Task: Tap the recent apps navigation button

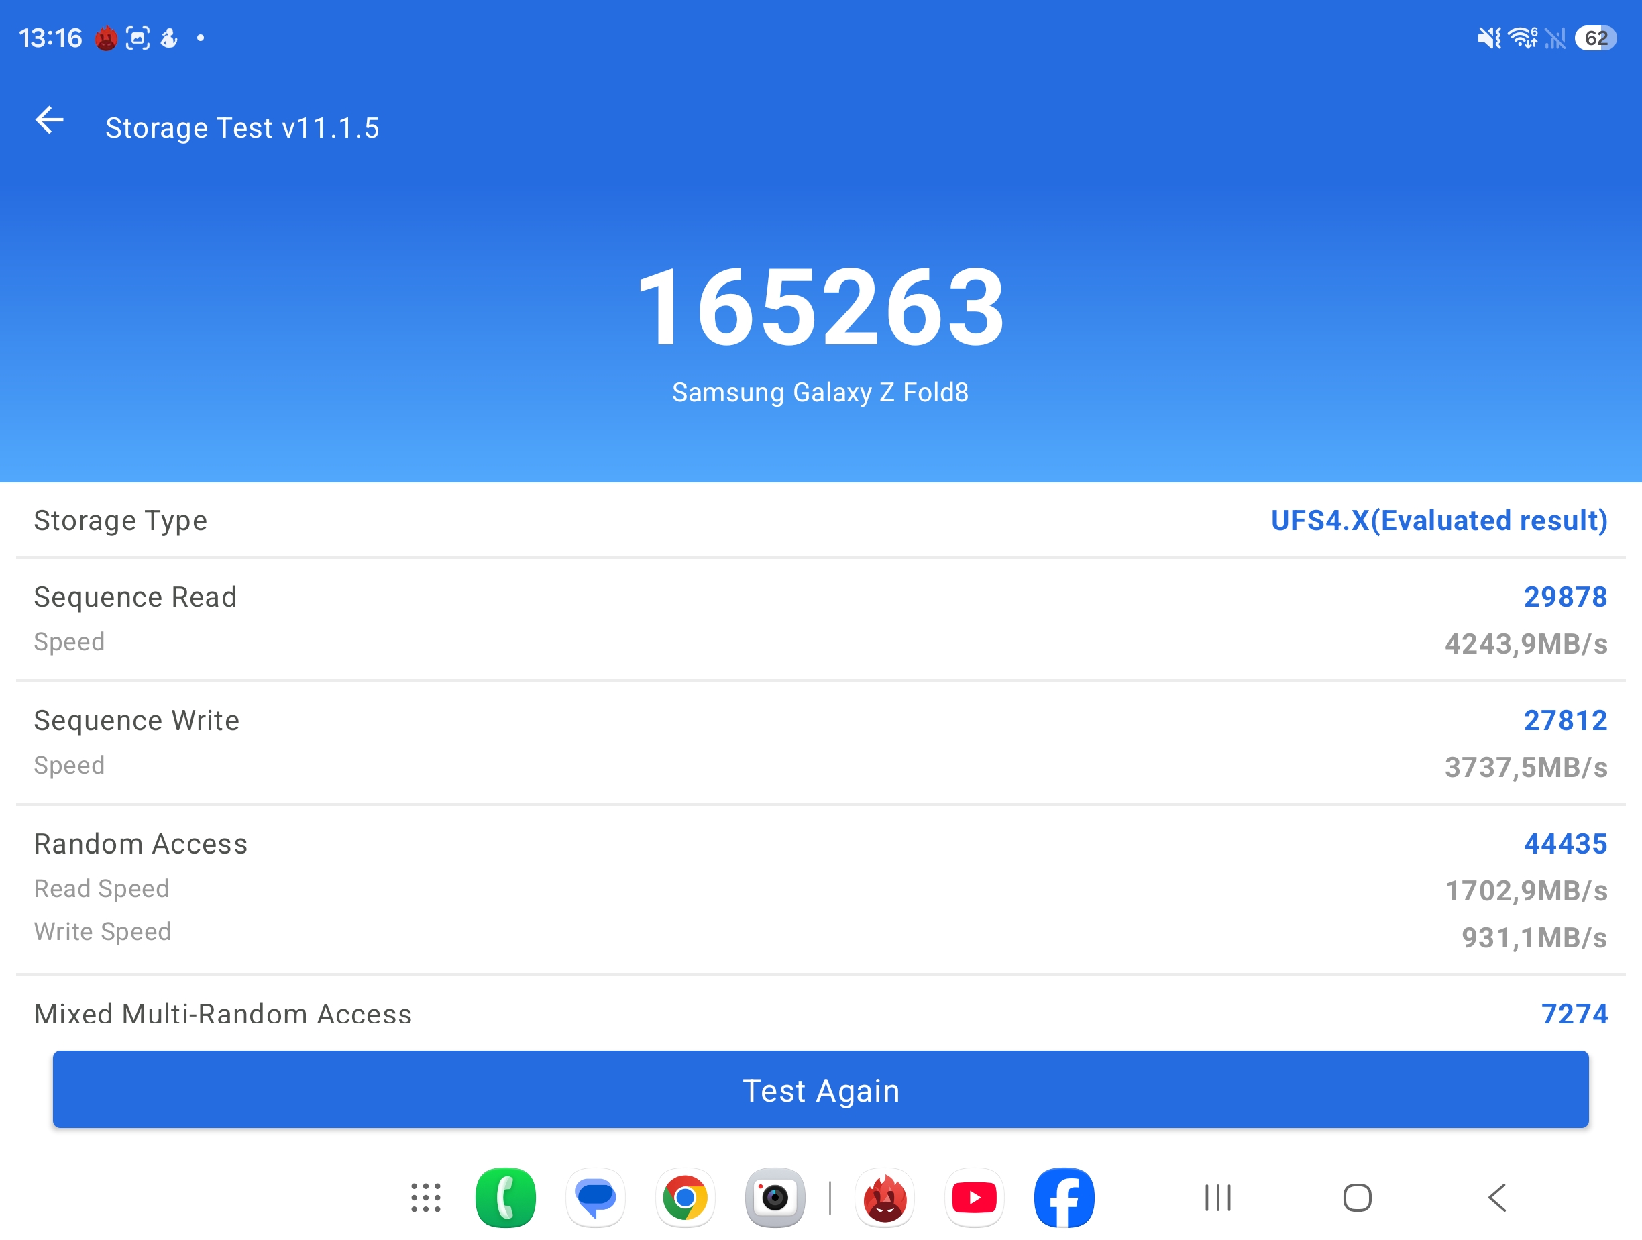Action: click(1218, 1198)
